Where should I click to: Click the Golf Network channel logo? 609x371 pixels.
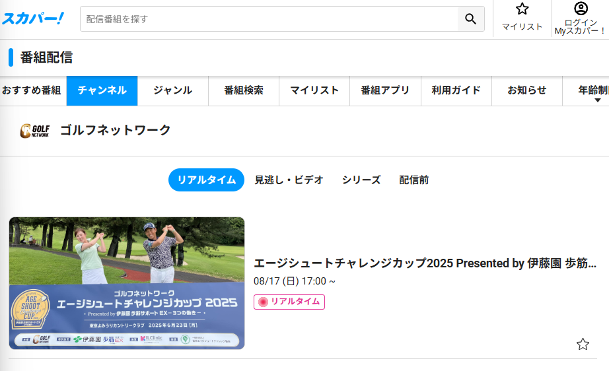(35, 131)
